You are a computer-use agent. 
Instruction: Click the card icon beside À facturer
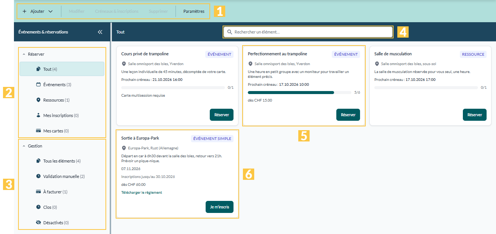tap(38, 192)
